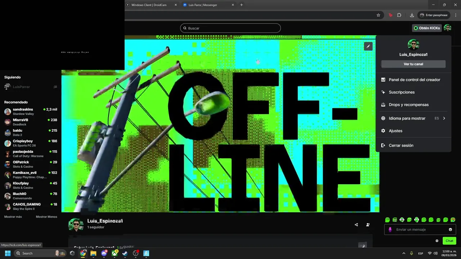Click the taskbar Search box
This screenshot has width=461, height=259.
pyautogui.click(x=40, y=253)
